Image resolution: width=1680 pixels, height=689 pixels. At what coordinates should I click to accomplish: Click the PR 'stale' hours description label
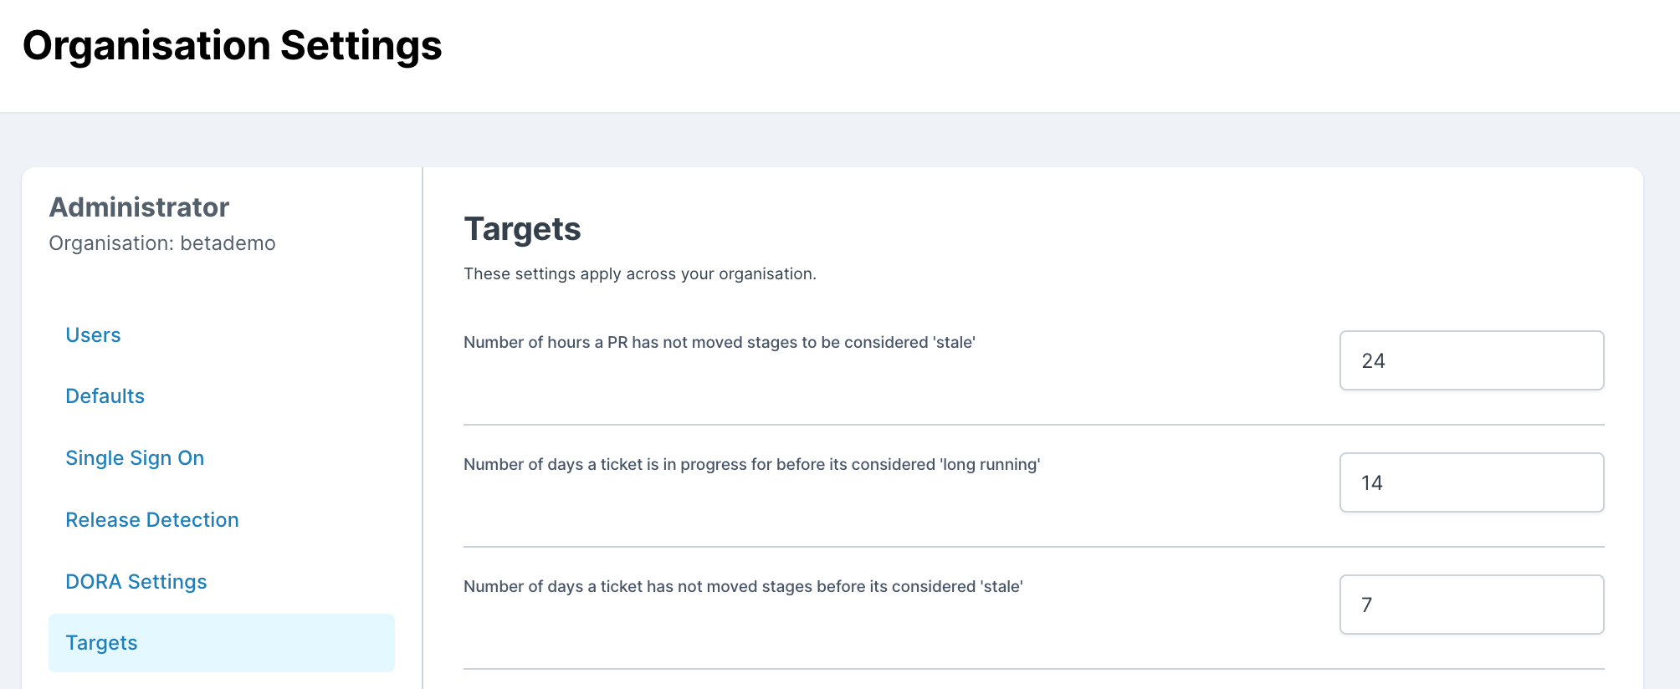(719, 343)
